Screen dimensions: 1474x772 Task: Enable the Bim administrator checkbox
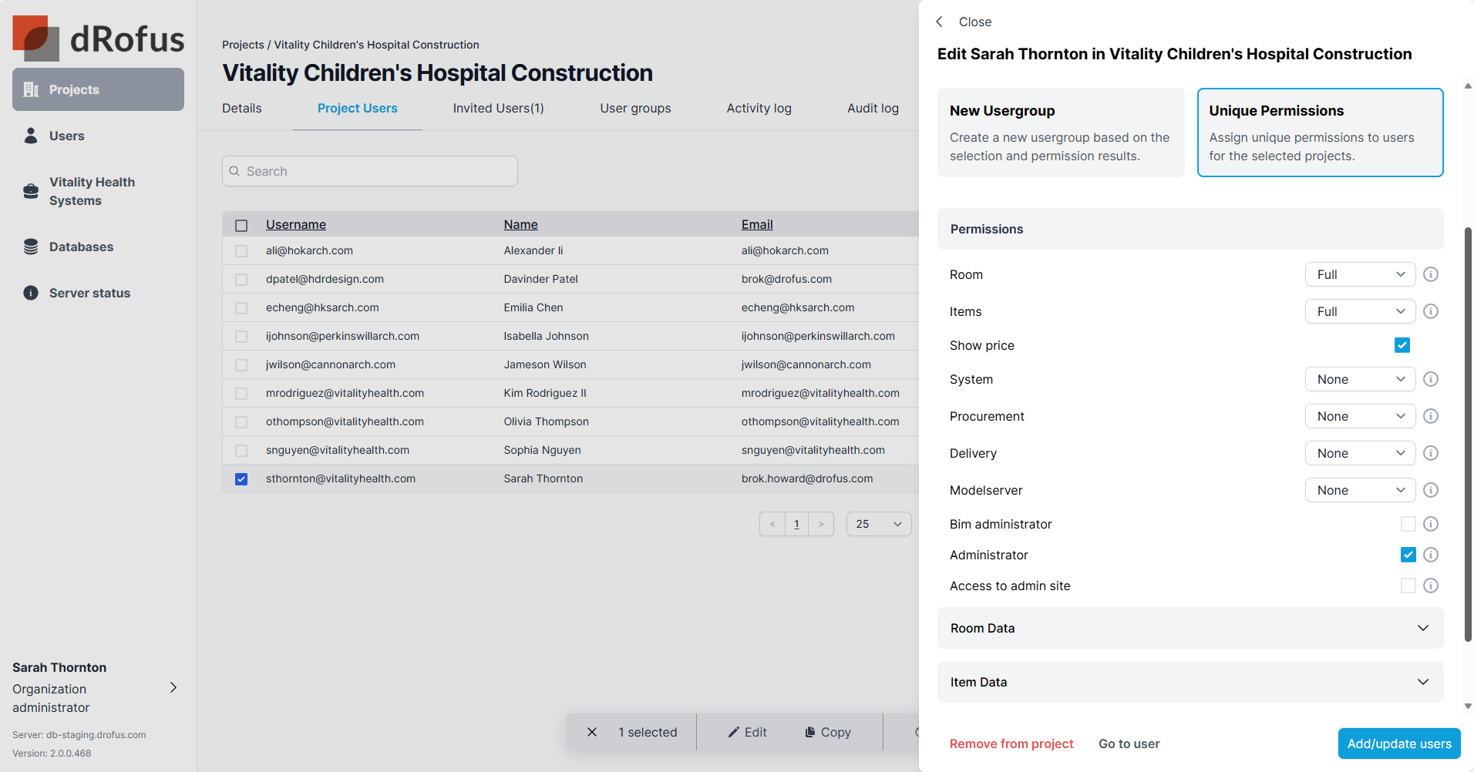[1408, 524]
